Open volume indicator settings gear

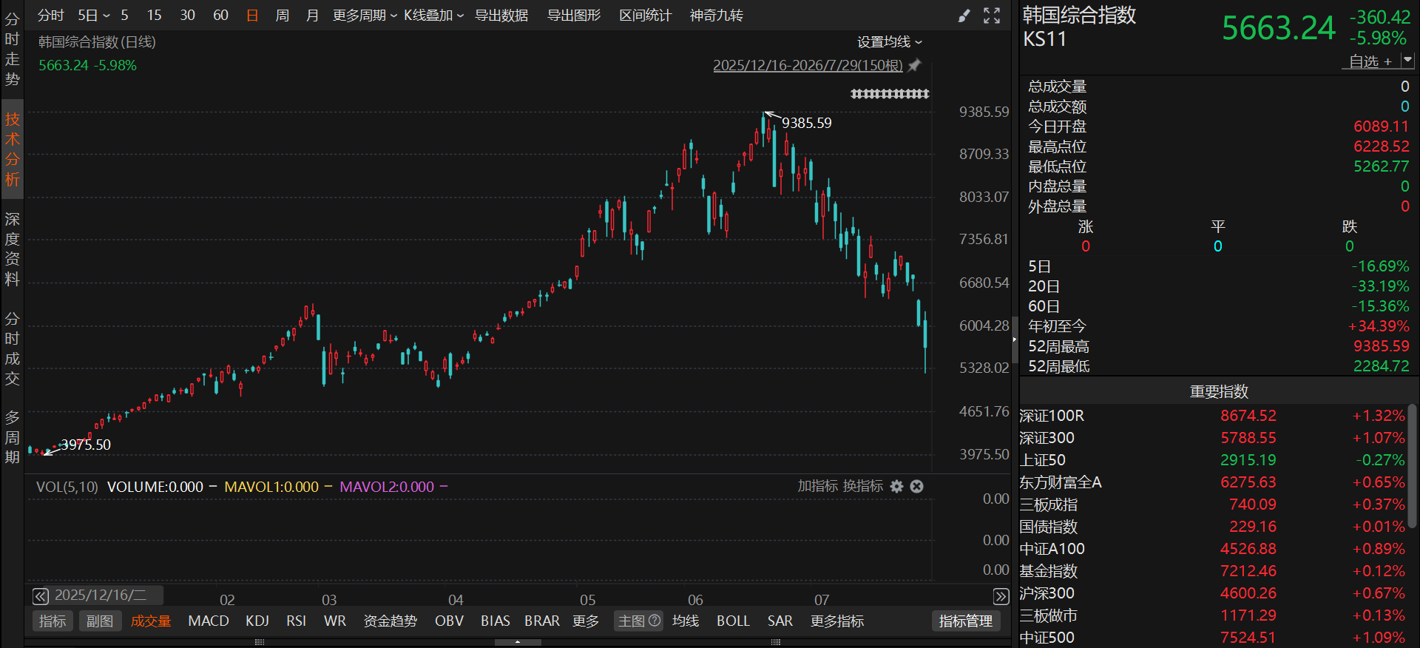(896, 486)
